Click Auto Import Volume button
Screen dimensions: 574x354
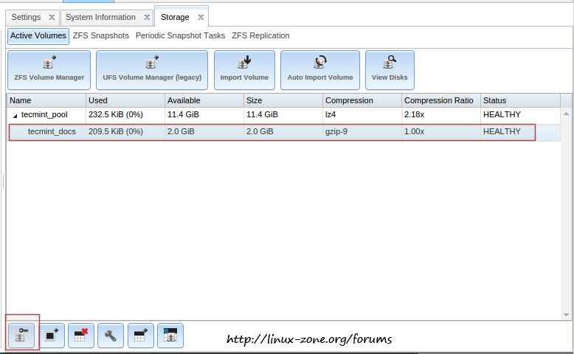click(x=320, y=70)
